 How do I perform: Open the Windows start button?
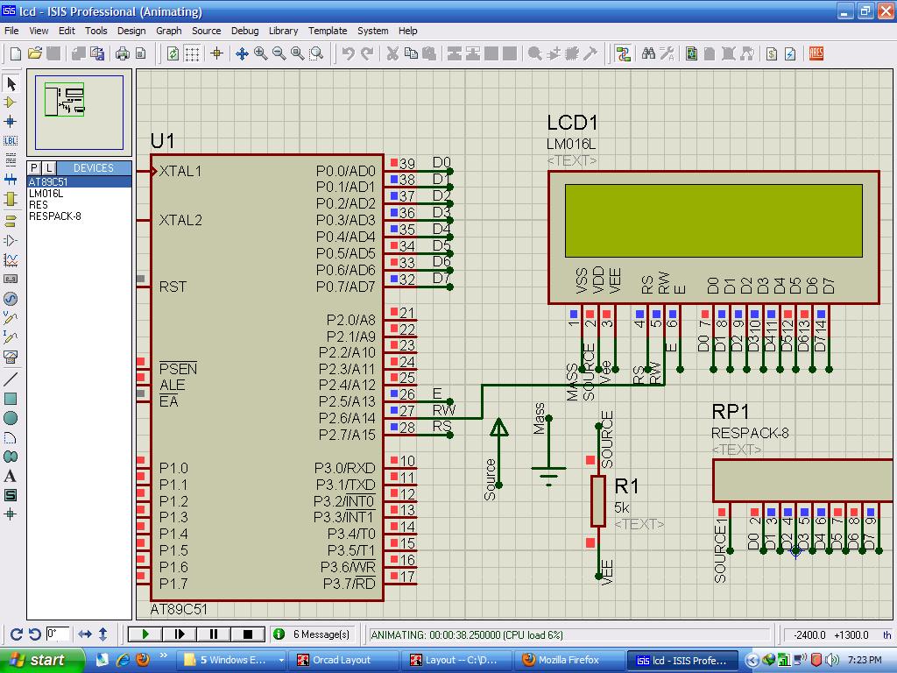42,661
